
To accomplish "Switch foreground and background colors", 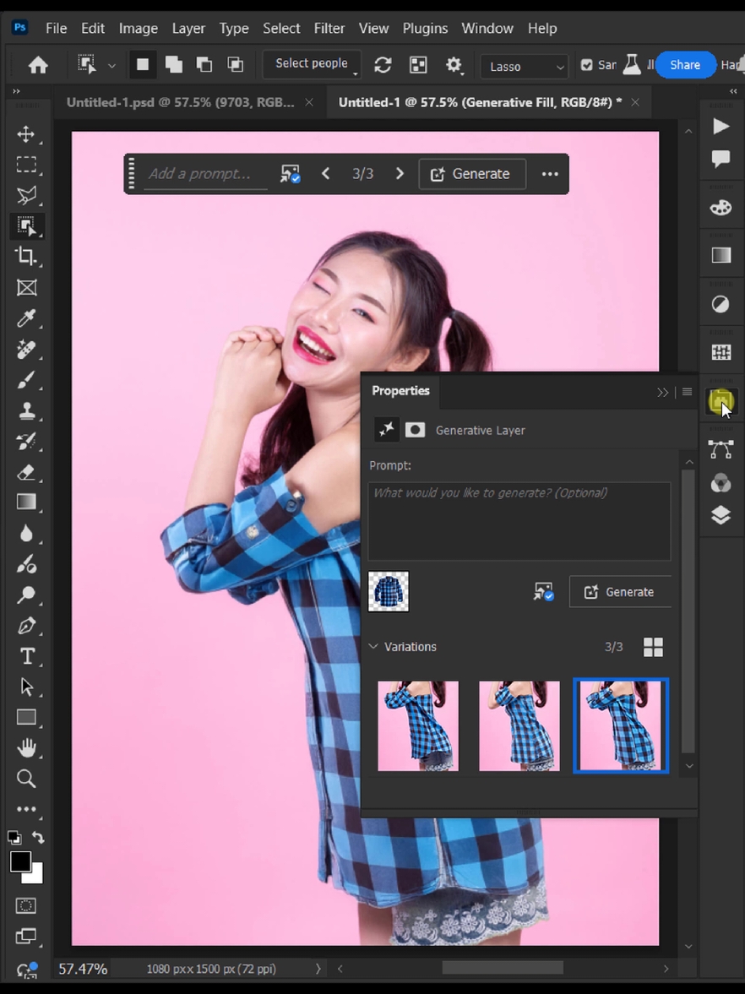I will [38, 838].
